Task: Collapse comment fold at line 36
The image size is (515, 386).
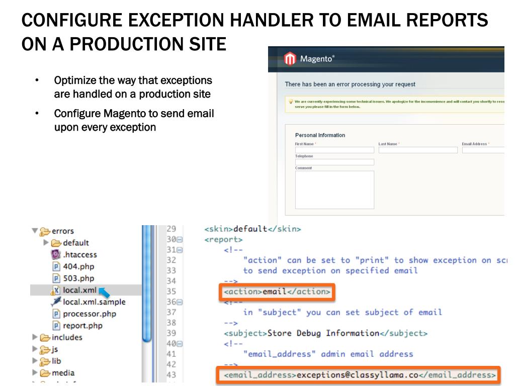Action: (180, 302)
